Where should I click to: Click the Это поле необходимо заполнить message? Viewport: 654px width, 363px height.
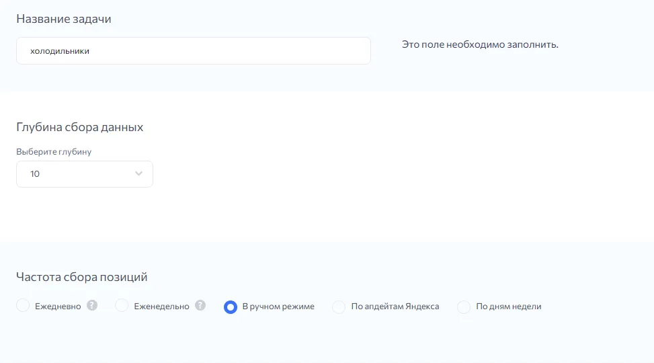(x=480, y=44)
